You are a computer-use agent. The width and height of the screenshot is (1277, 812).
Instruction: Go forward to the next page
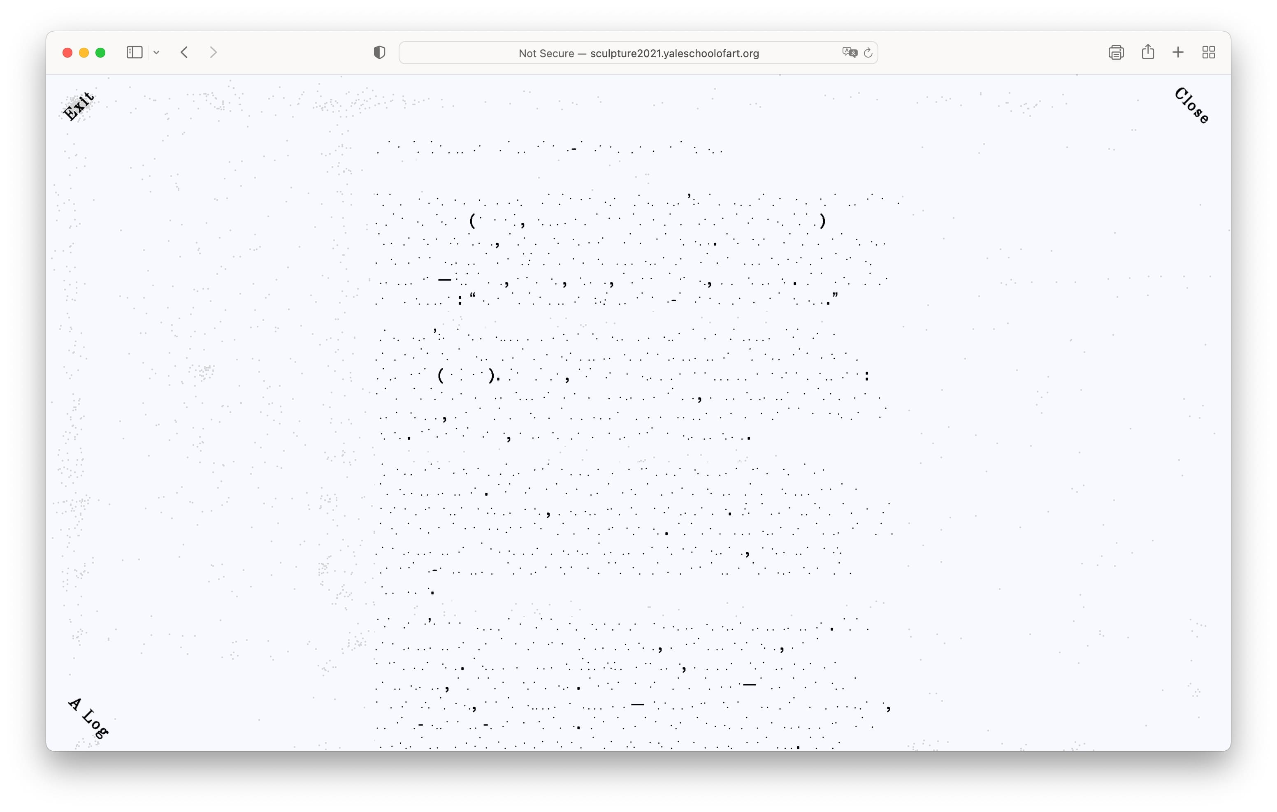click(213, 53)
